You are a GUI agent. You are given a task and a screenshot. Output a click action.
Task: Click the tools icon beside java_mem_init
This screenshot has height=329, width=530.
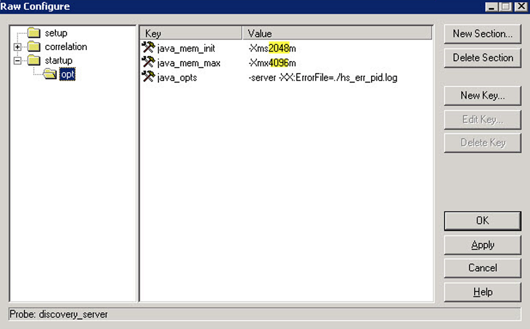148,48
